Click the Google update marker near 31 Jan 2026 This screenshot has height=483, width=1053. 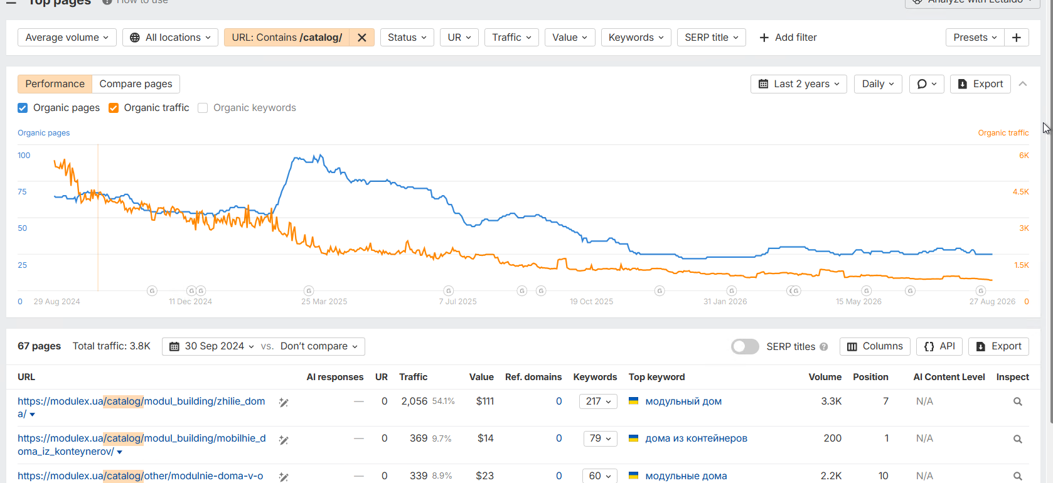coord(732,290)
